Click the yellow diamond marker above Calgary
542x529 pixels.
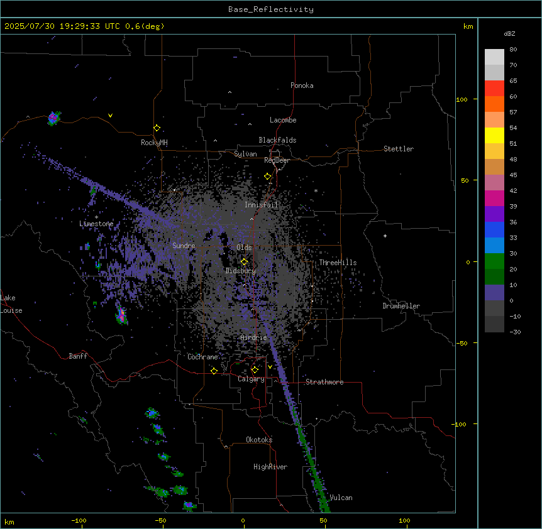point(255,370)
